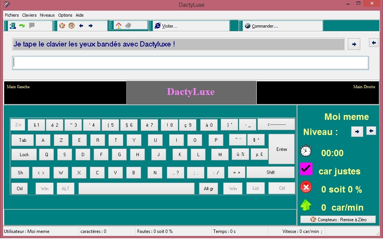
Task: Click the Tab key on virtual keyboard
Action: pos(23,140)
